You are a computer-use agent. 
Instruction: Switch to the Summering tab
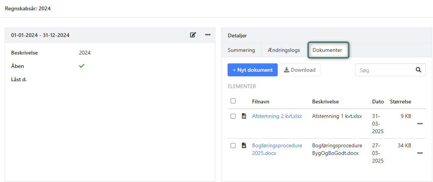pyautogui.click(x=241, y=50)
